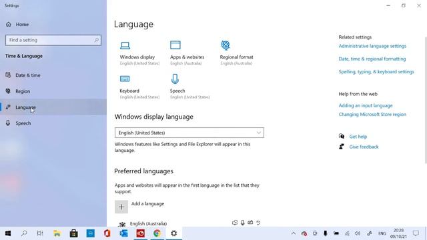The width and height of the screenshot is (427, 240).
Task: Open the notification center
Action: (416, 233)
